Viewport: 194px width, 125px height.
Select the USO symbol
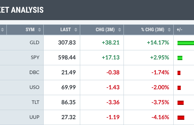click(34, 87)
